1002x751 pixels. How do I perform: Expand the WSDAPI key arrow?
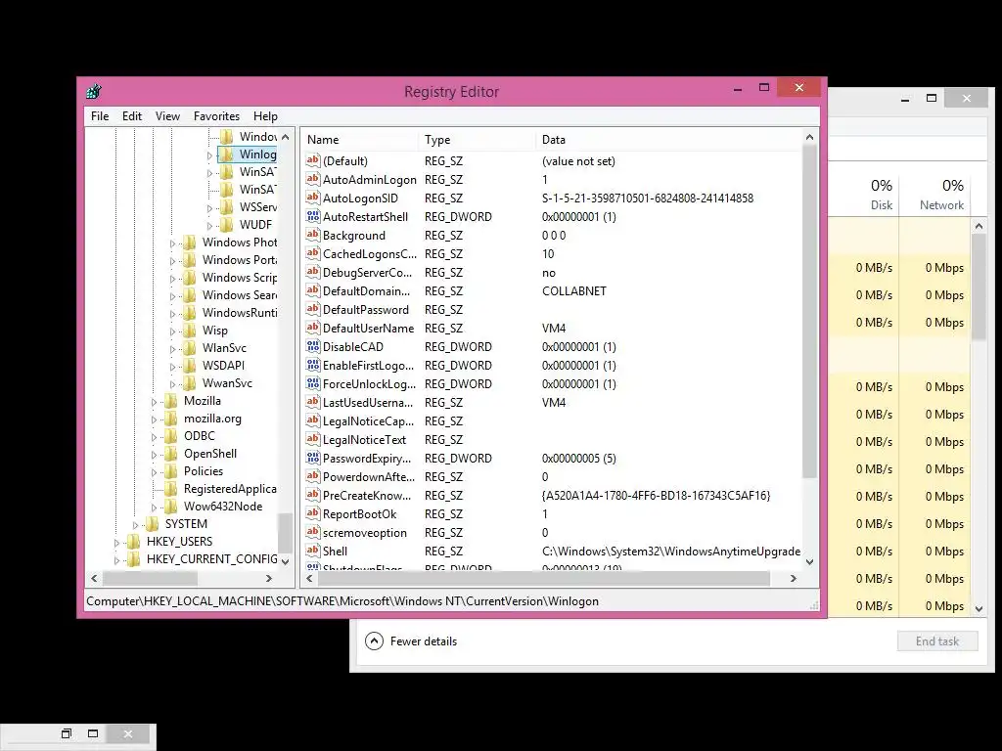[x=172, y=367]
